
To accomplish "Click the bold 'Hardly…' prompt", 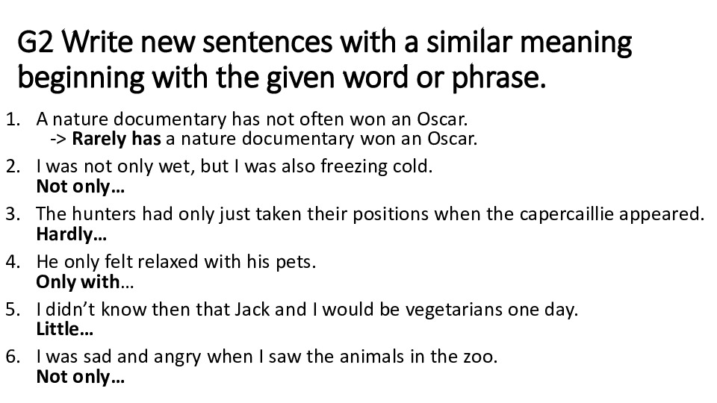I will (71, 234).
